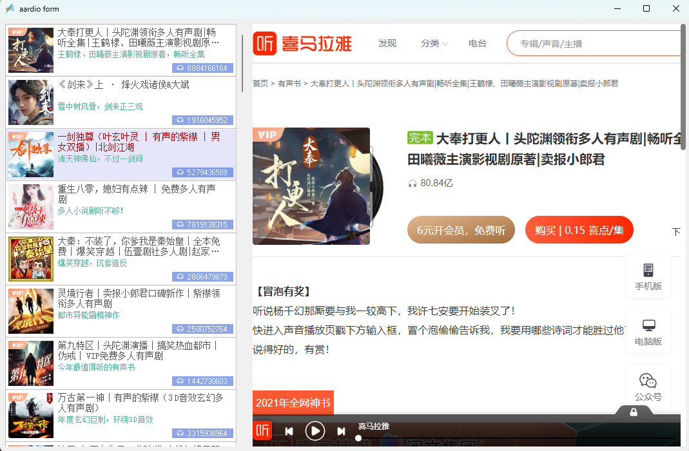
Task: Click the play count 80.84亿
Action: coord(436,183)
